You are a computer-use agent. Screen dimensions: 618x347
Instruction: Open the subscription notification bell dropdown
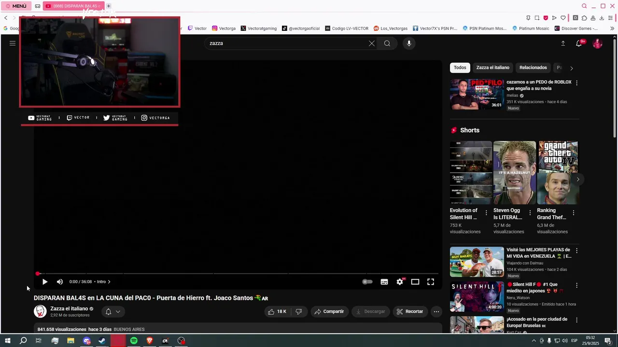[x=113, y=312]
